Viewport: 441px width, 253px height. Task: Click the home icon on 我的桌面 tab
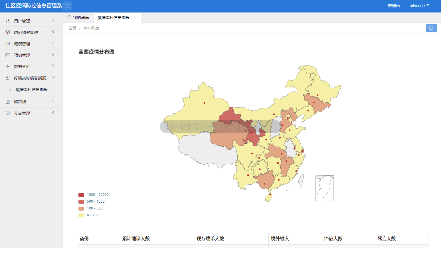click(69, 17)
